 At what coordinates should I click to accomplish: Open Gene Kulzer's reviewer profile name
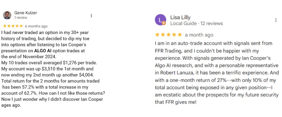26,13
